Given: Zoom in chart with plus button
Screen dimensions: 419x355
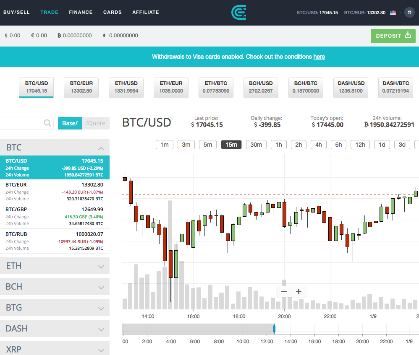Looking at the screenshot, I should [x=299, y=292].
